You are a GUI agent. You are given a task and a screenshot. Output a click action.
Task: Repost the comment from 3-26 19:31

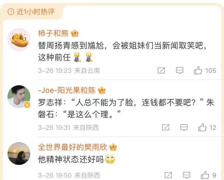165,127
